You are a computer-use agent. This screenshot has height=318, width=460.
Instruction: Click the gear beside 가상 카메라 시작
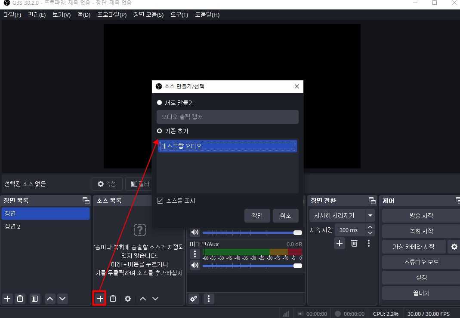click(454, 247)
